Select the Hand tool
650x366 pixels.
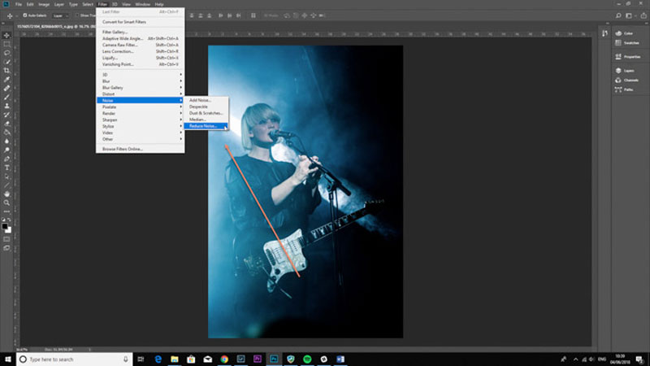tap(6, 194)
